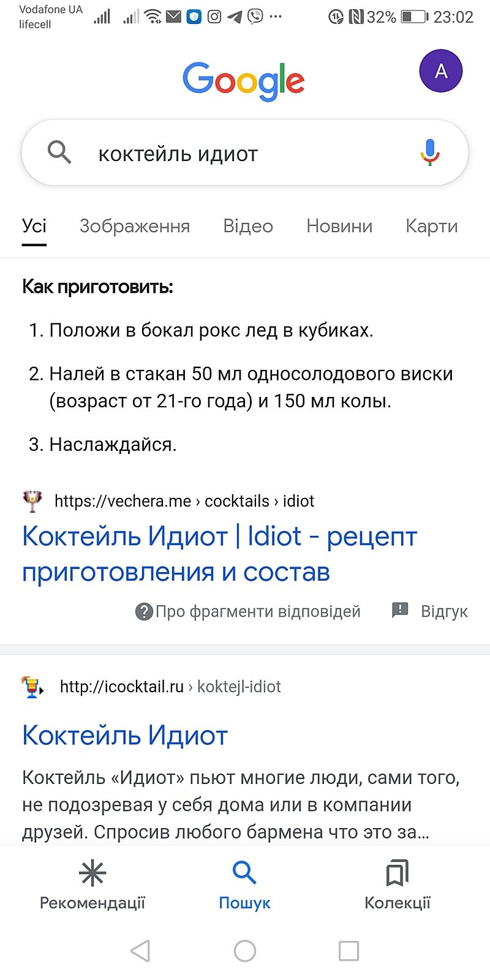Tap the 'Про фрагменти відповідей' link
The width and height of the screenshot is (490, 980).
pyautogui.click(x=258, y=611)
